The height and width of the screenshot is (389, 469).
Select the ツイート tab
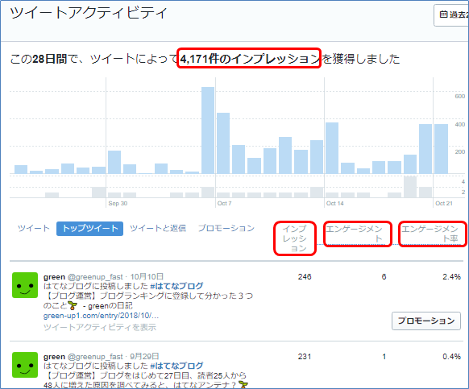coord(34,229)
